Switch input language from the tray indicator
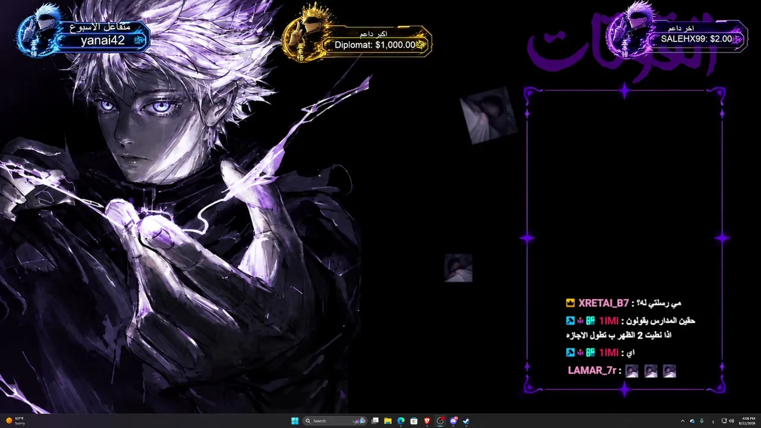Image resolution: width=761 pixels, height=428 pixels. click(713, 421)
